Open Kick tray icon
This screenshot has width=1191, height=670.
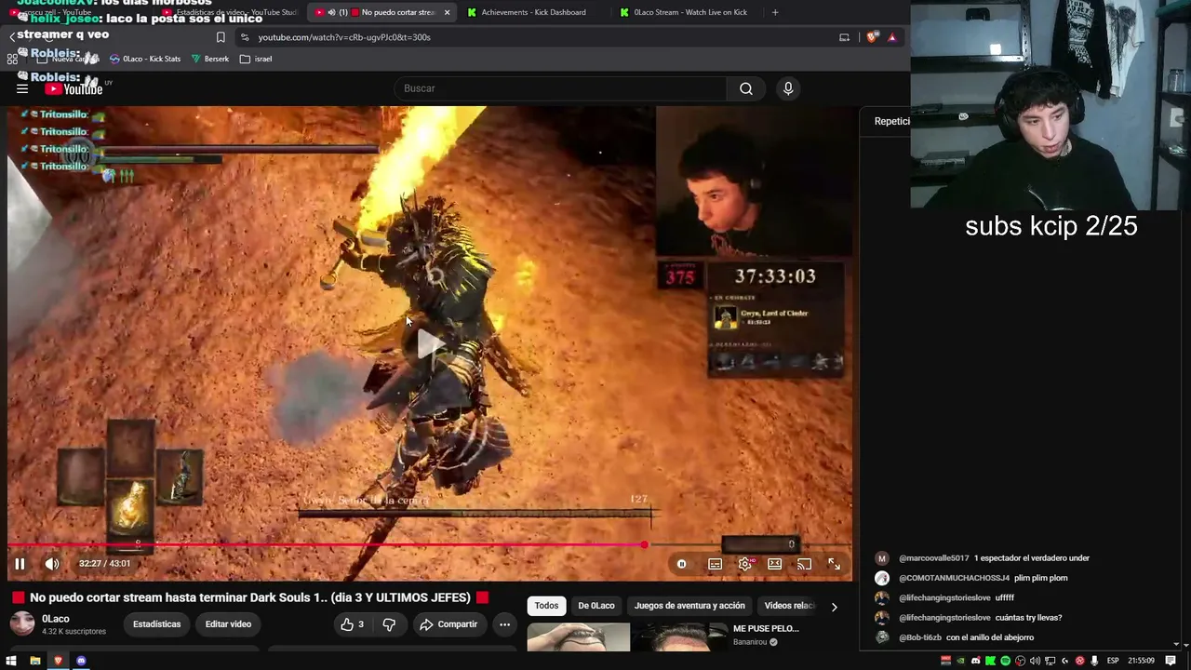pos(990,661)
